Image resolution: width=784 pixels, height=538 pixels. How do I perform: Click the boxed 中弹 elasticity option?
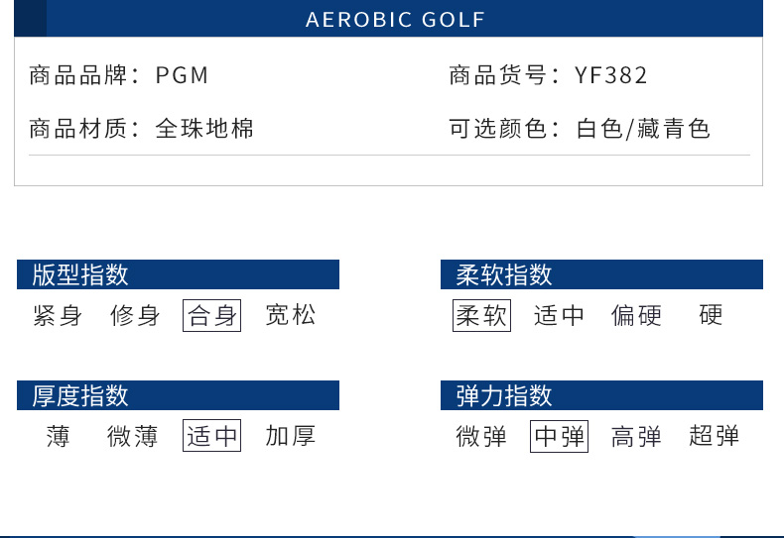[x=560, y=436]
